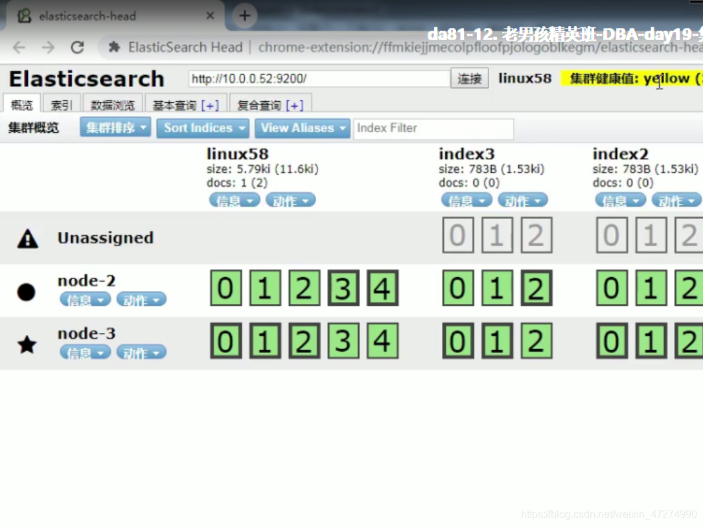
Task: Open a new browser tab
Action: [244, 16]
